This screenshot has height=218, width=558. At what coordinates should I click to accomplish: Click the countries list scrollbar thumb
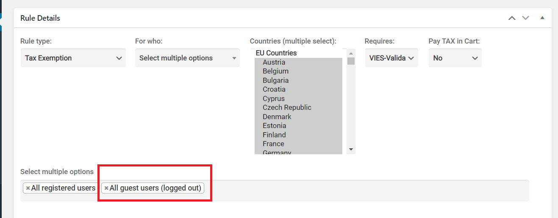[351, 61]
